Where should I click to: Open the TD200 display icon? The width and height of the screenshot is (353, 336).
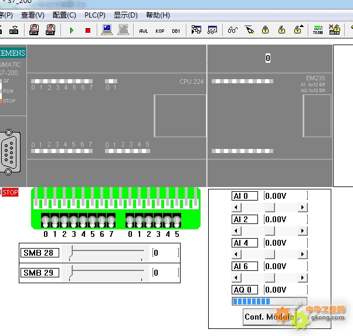[x=318, y=30]
